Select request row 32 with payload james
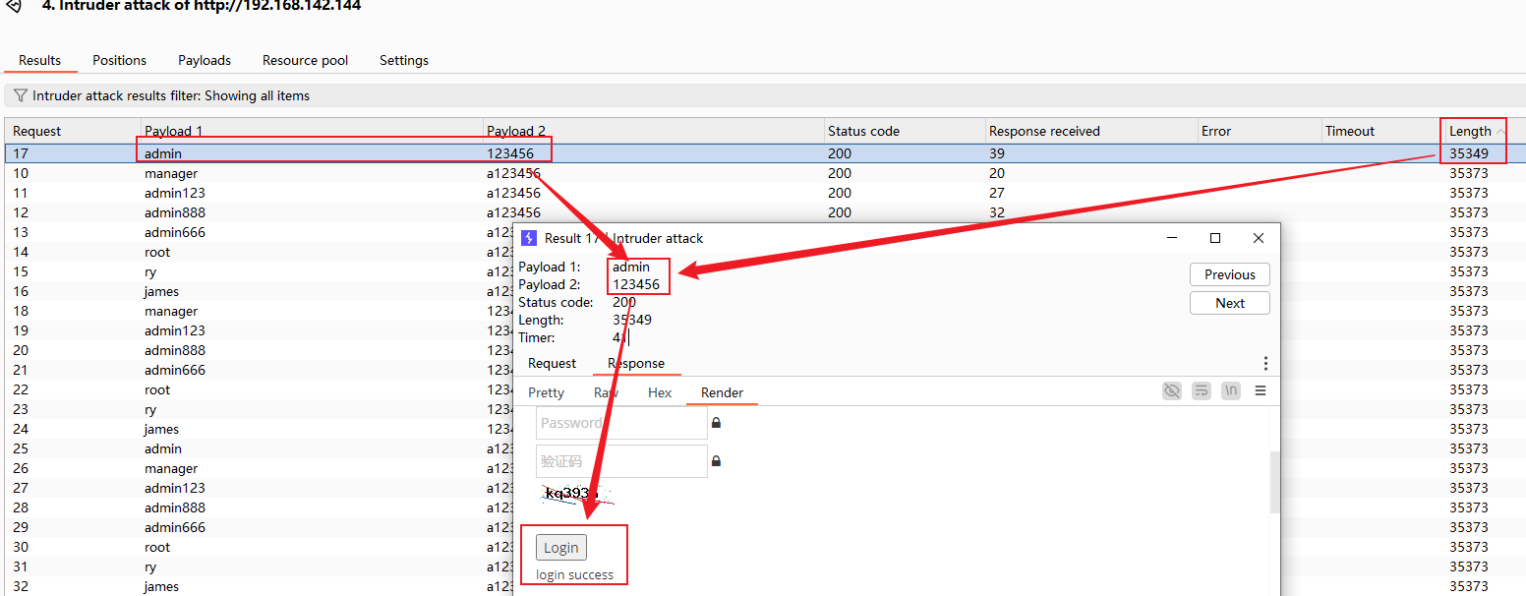 point(260,586)
